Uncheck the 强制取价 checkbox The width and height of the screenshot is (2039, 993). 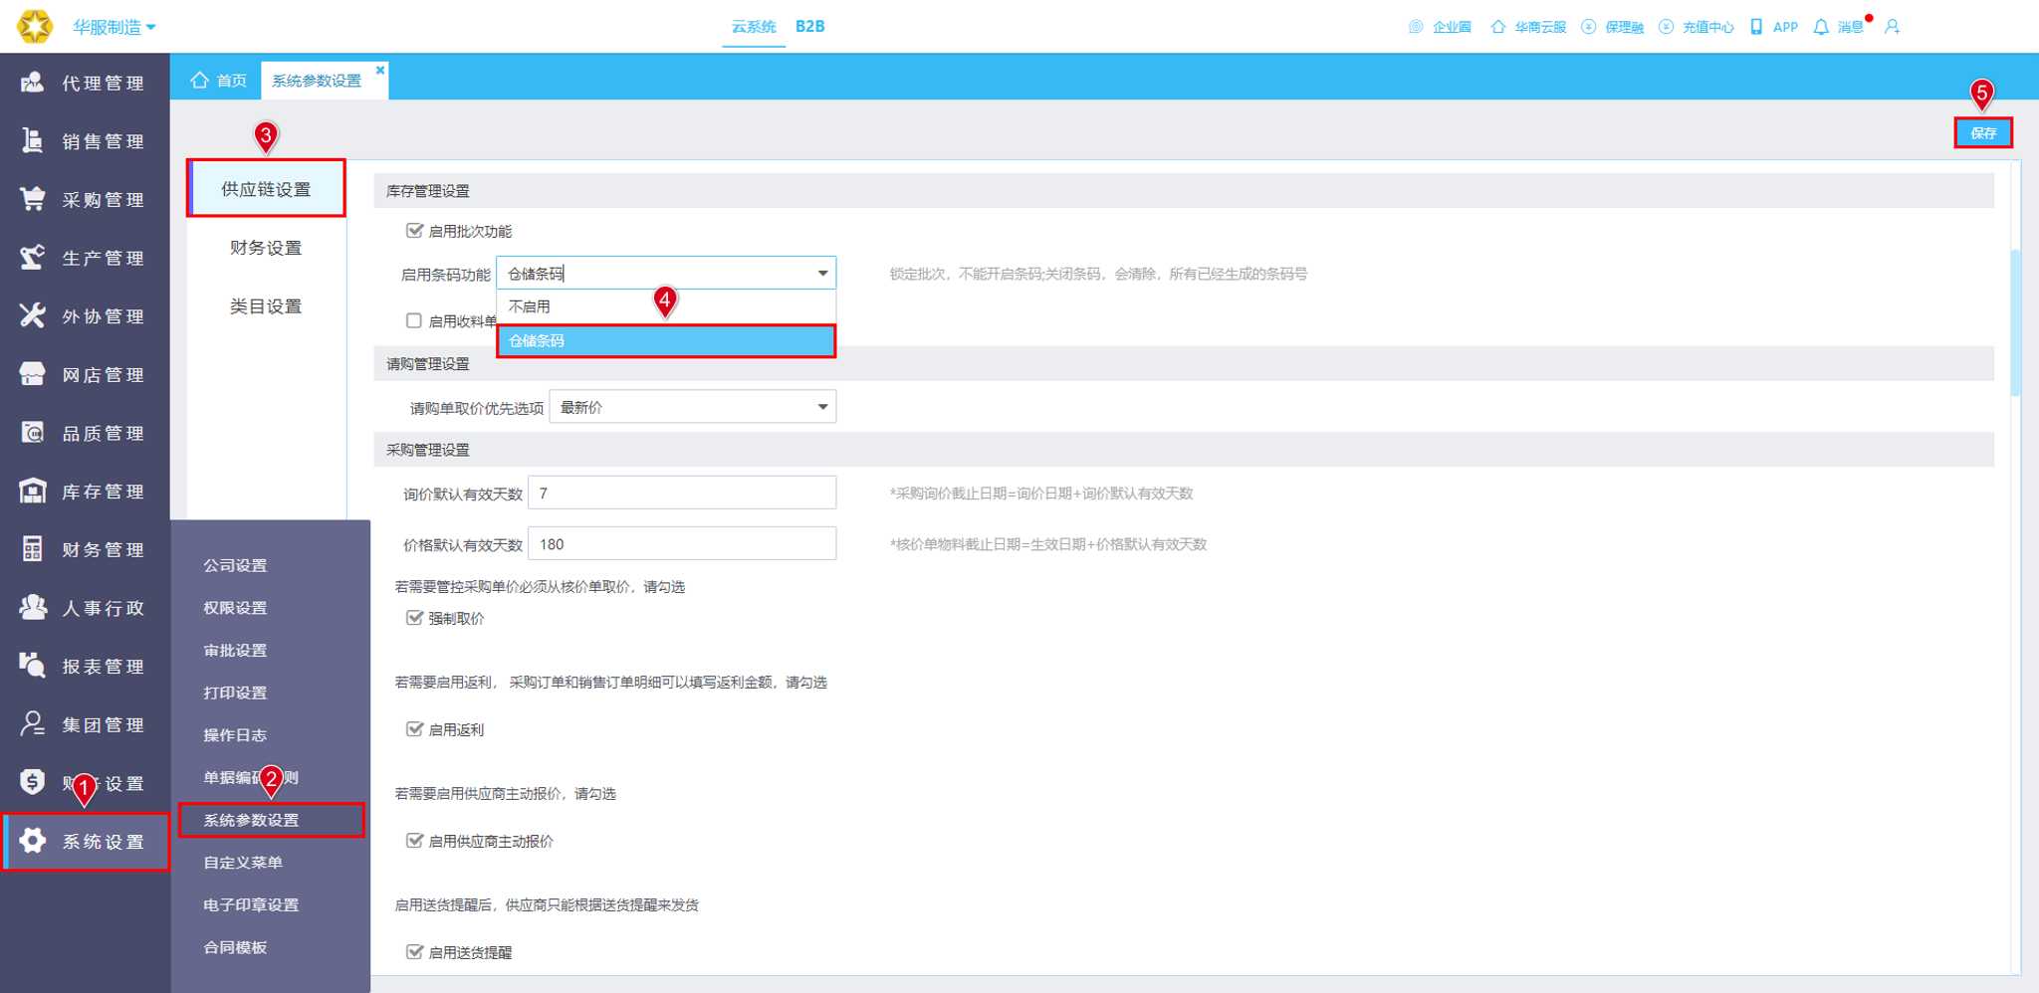click(x=414, y=618)
